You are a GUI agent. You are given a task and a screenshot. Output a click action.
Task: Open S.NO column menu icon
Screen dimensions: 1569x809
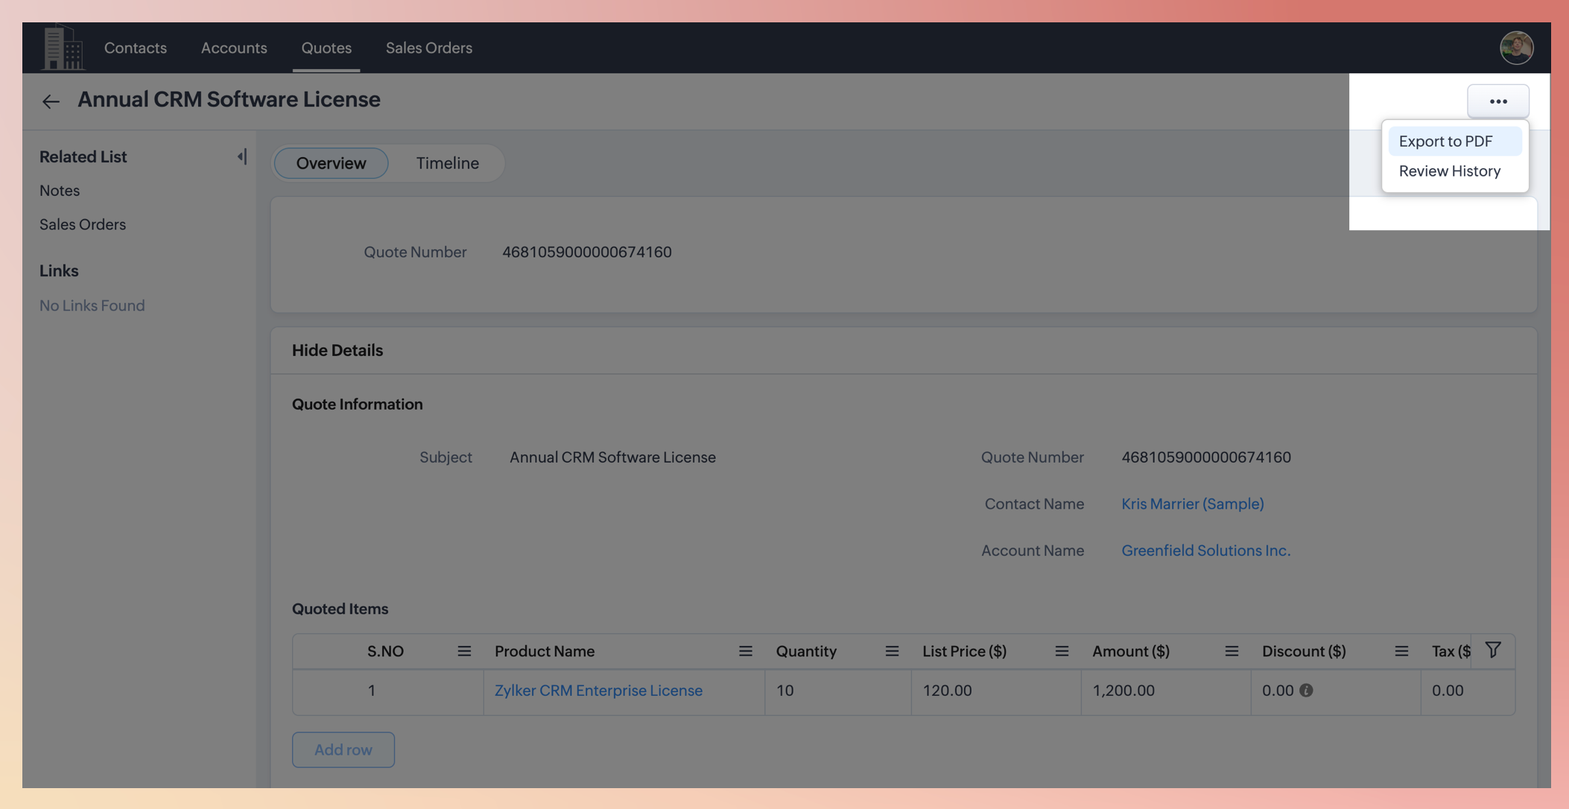464,651
